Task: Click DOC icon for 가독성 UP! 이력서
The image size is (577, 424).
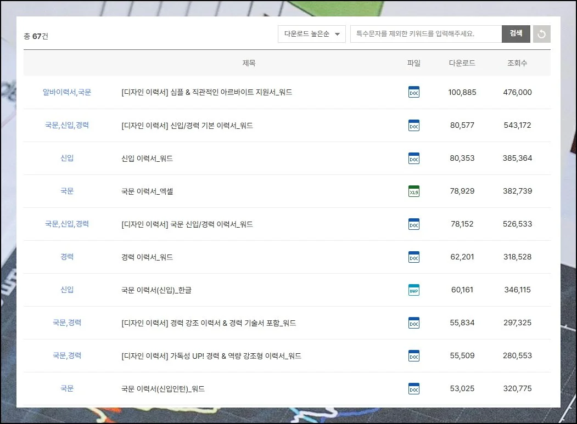Action: [414, 355]
